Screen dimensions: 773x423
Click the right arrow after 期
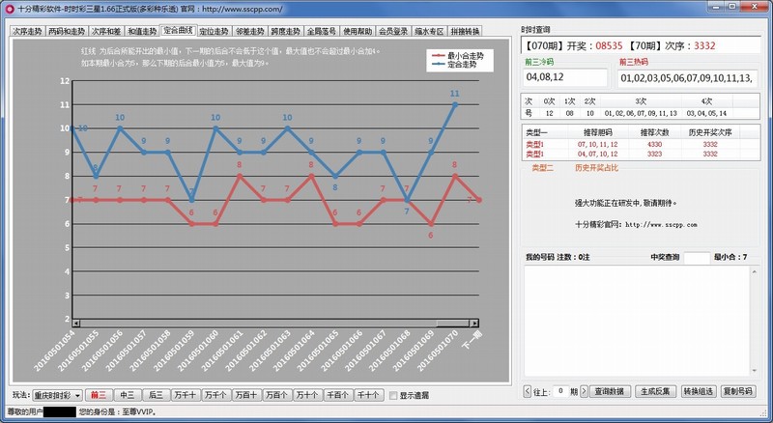(585, 391)
